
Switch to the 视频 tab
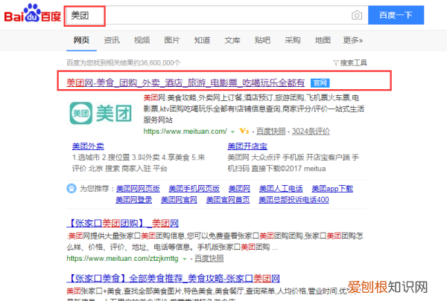142,40
